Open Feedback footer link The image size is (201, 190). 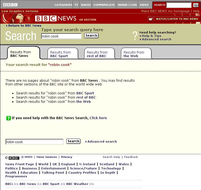tap(131, 157)
